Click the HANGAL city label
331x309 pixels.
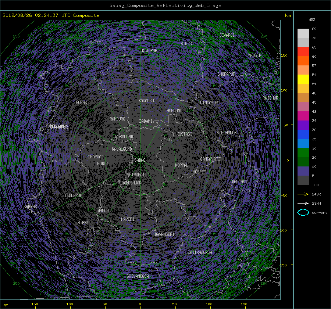pos(104,210)
